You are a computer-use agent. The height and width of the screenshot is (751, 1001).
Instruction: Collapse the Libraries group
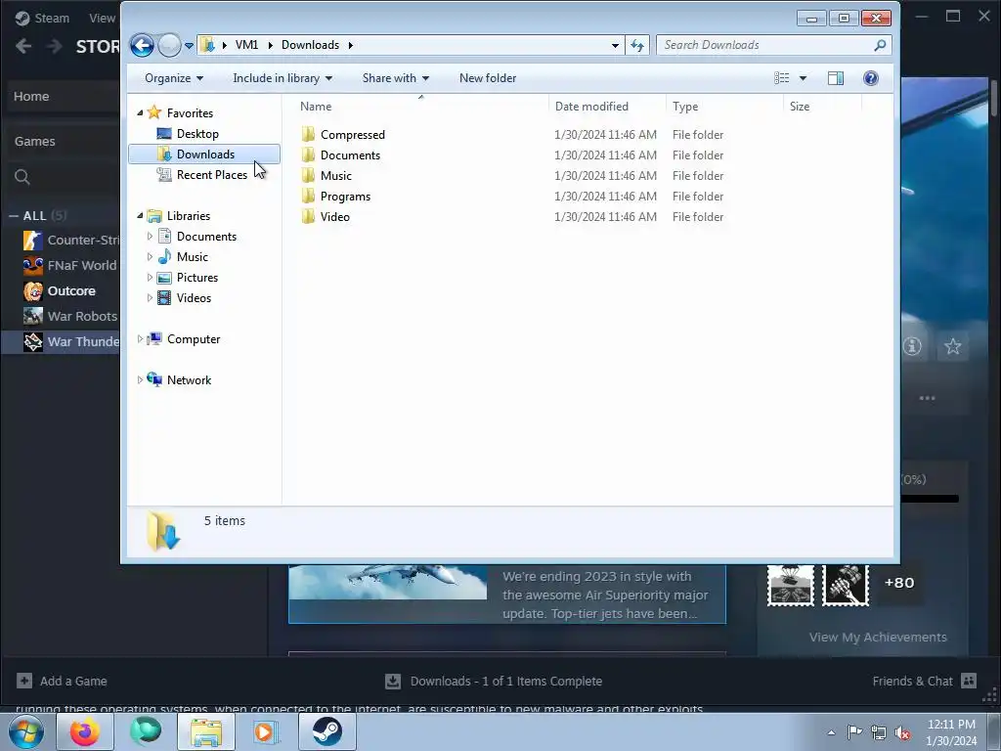(140, 216)
